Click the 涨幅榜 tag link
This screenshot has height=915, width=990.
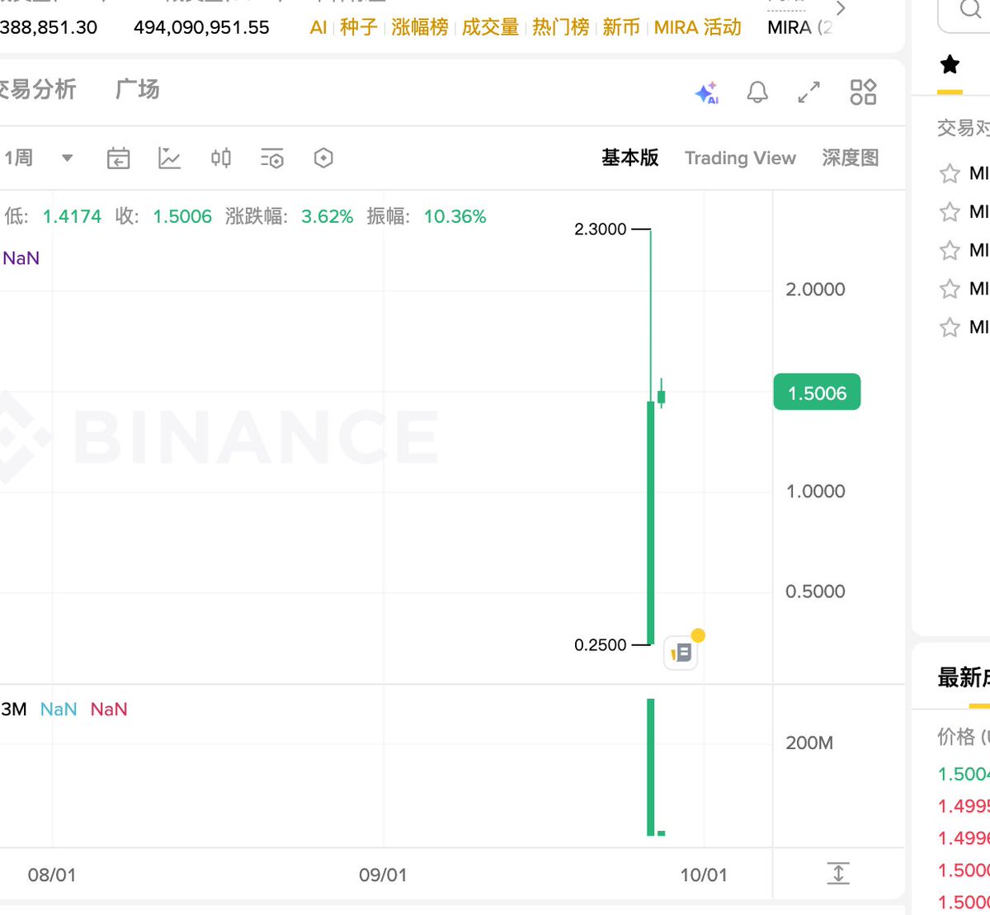[x=420, y=27]
